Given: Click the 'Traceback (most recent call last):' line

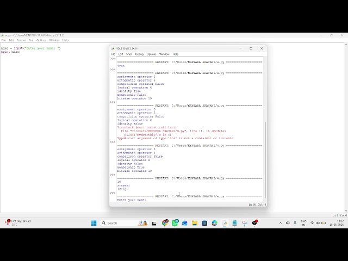Looking at the screenshot, I should pos(148,127).
